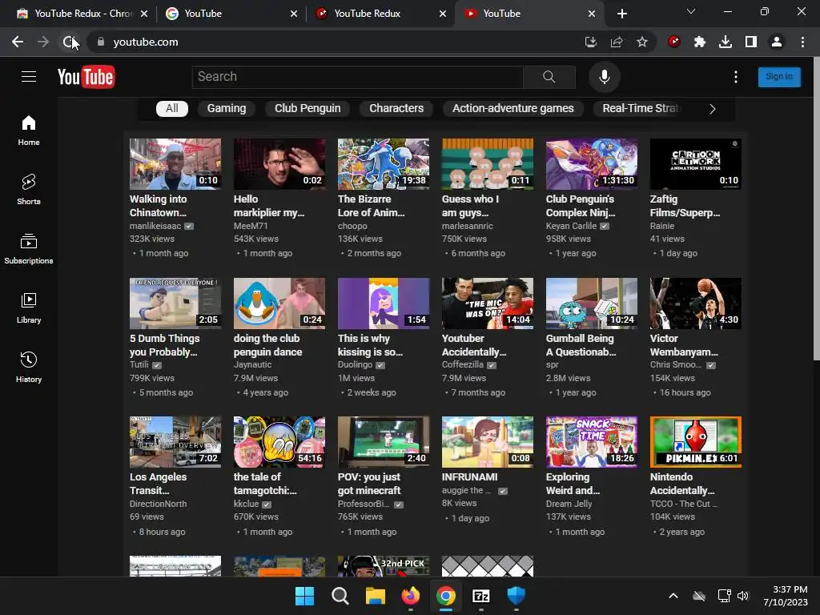Image resolution: width=820 pixels, height=615 pixels.
Task: Open the tale of tamagotchi thumbnail
Action: click(x=279, y=442)
